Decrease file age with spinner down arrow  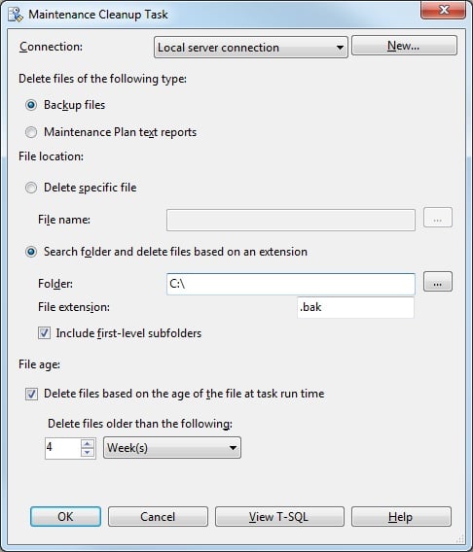click(88, 452)
